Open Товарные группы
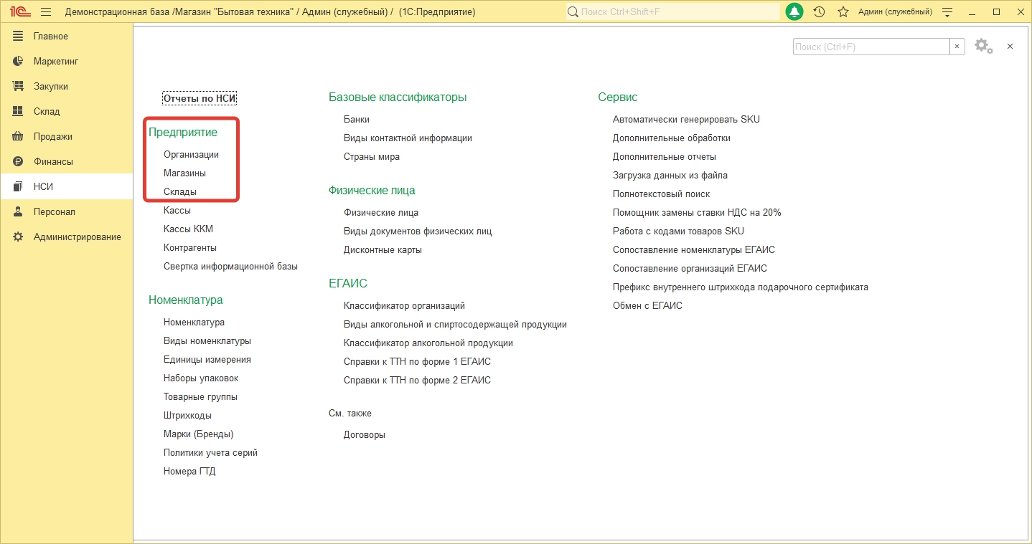This screenshot has width=1032, height=544. [200, 397]
